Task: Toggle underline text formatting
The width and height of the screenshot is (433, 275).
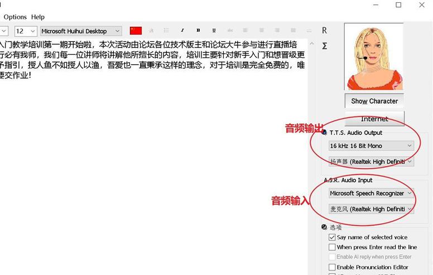Action: (x=214, y=31)
